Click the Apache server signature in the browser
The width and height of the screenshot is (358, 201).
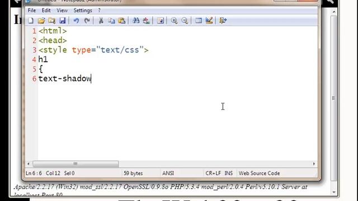161,190
